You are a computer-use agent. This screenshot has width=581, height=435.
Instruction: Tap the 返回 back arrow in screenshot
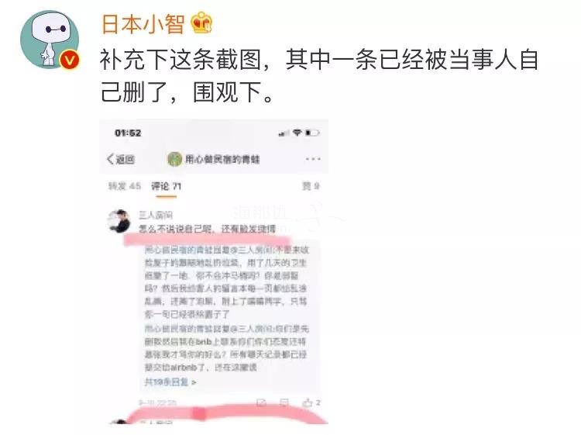pos(121,160)
